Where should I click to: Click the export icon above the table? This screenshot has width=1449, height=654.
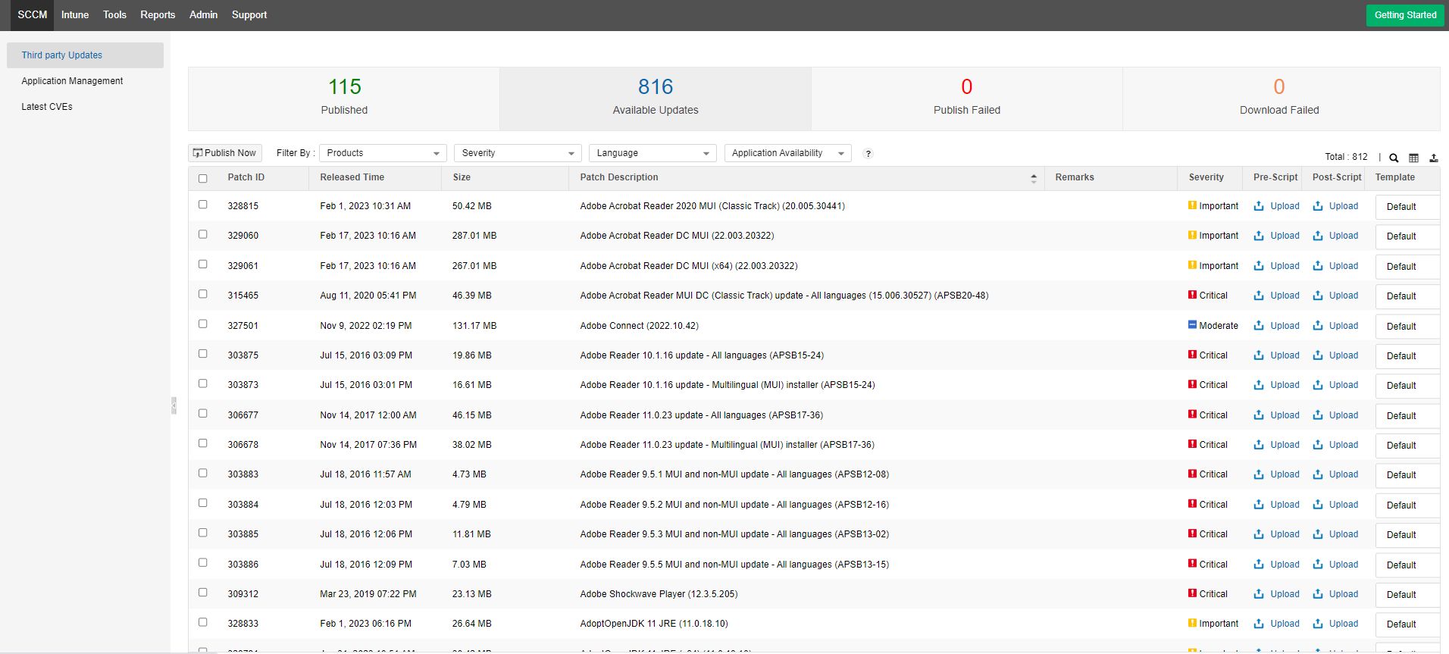click(1433, 158)
